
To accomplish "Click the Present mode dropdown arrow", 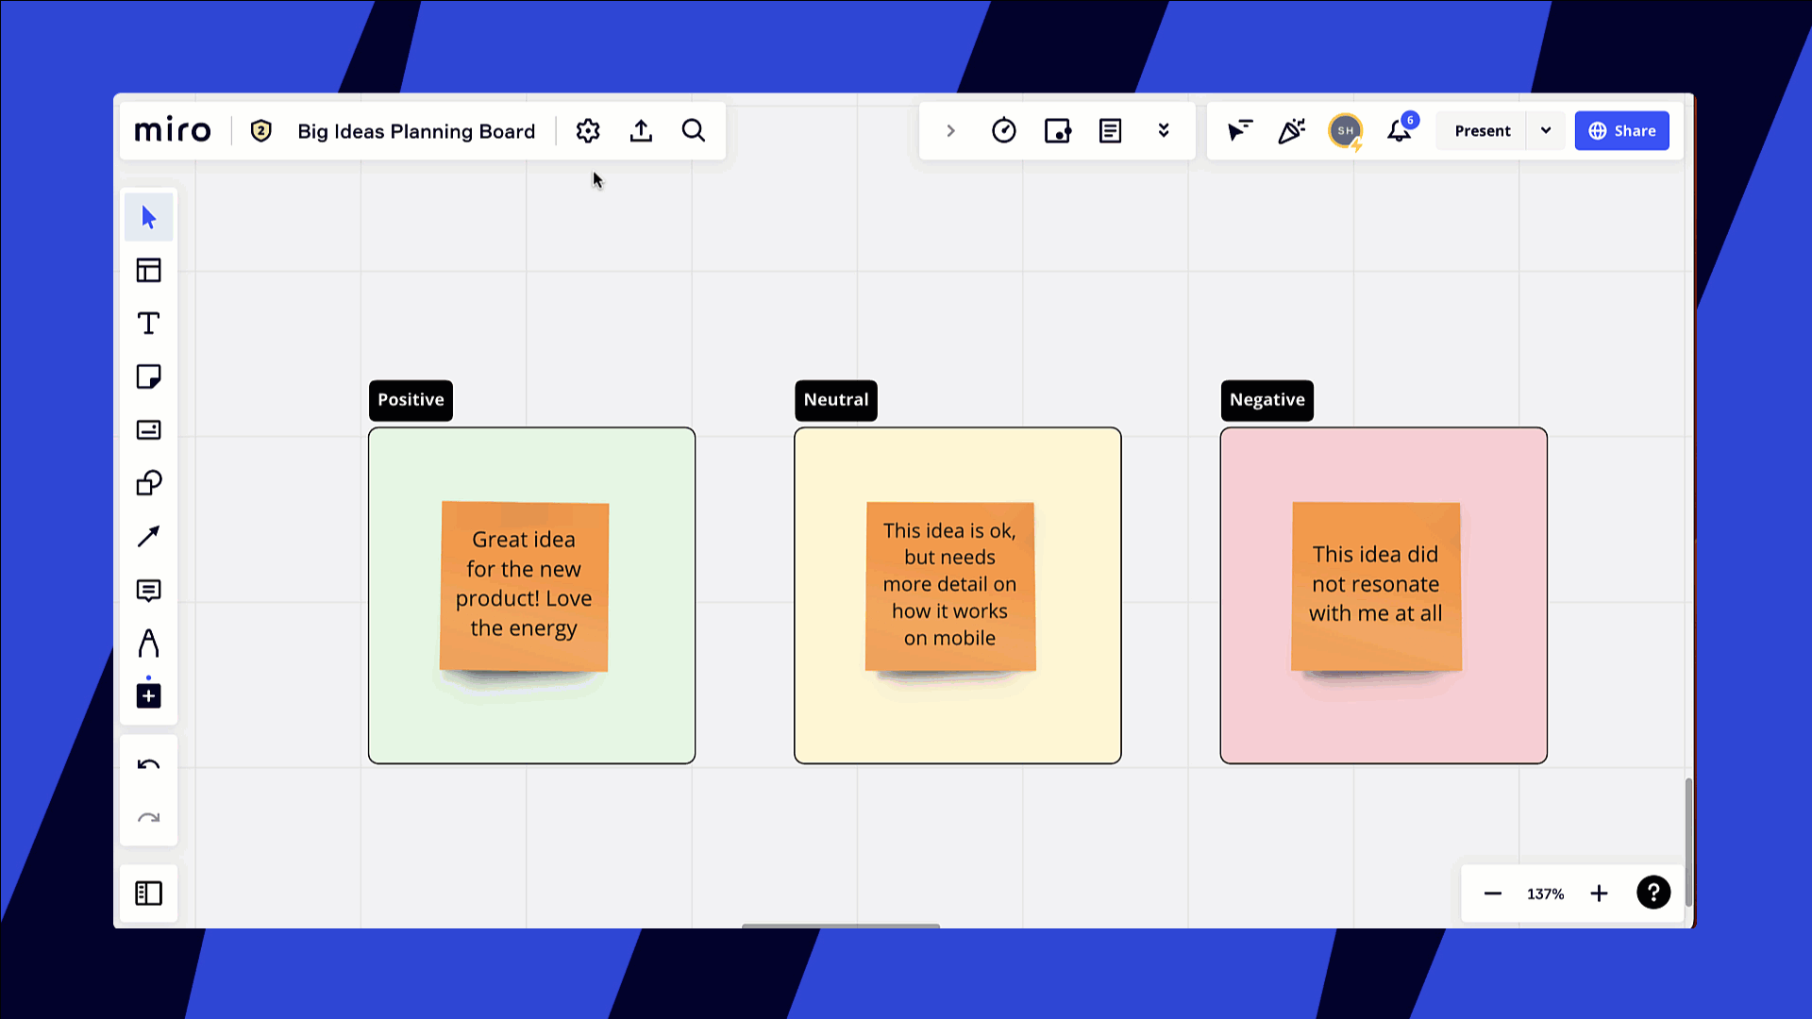I will (1546, 130).
